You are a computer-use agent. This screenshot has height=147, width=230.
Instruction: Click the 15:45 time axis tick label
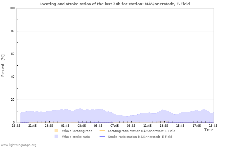180,126
